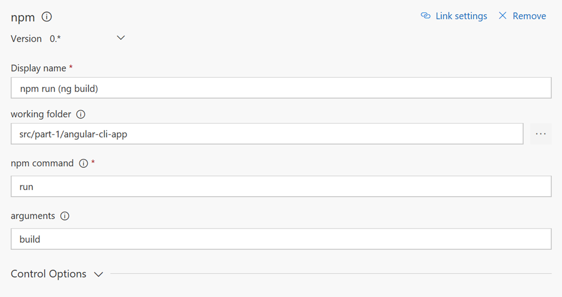Select the 0.* version value

point(55,39)
